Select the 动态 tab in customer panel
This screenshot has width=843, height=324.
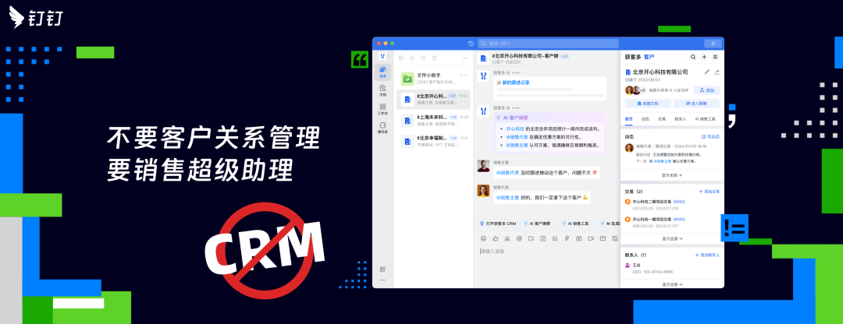(x=646, y=119)
